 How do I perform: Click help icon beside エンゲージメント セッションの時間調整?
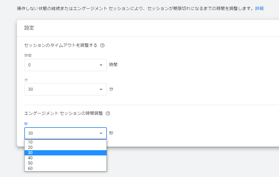(108, 113)
